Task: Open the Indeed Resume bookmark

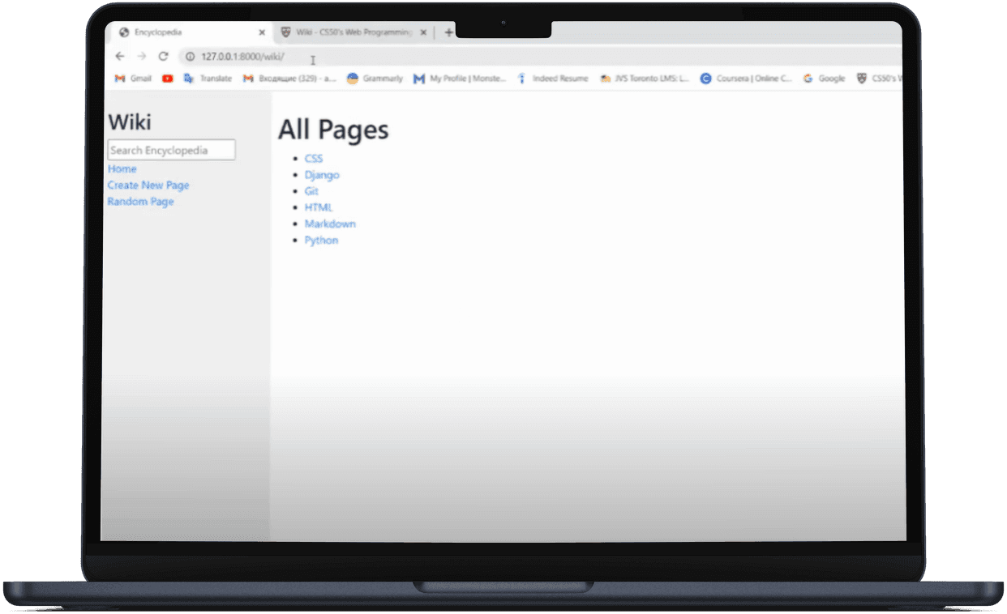Action: click(x=552, y=79)
